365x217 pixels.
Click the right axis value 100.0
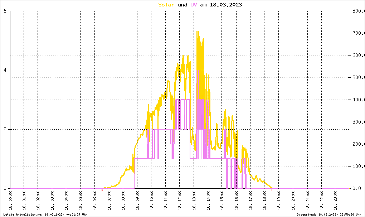point(358,166)
